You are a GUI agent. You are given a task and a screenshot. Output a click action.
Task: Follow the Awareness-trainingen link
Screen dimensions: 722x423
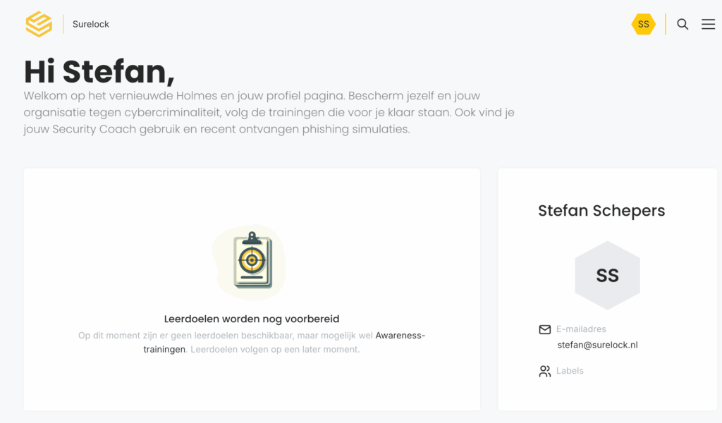tap(400, 336)
